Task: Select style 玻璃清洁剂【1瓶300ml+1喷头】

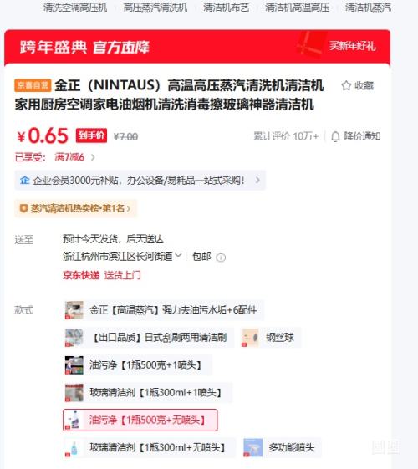Action: point(148,392)
